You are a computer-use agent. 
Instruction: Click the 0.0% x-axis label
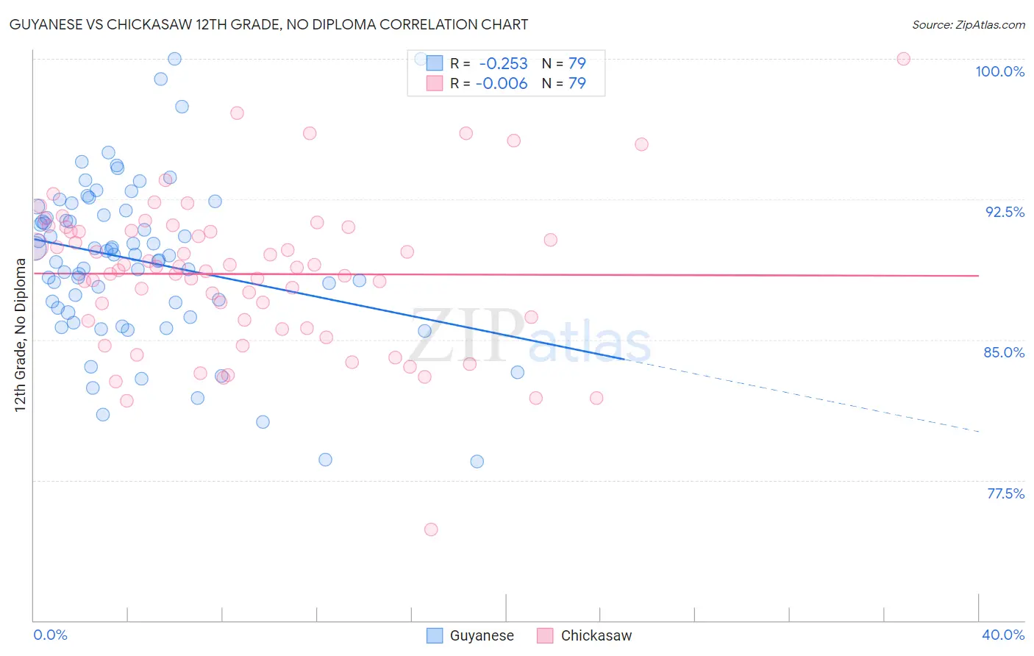(x=51, y=635)
